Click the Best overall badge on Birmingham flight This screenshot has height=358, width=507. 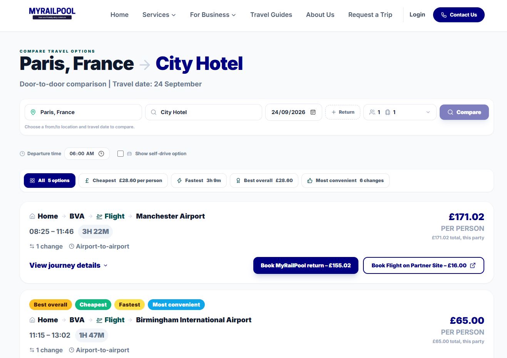pos(50,305)
